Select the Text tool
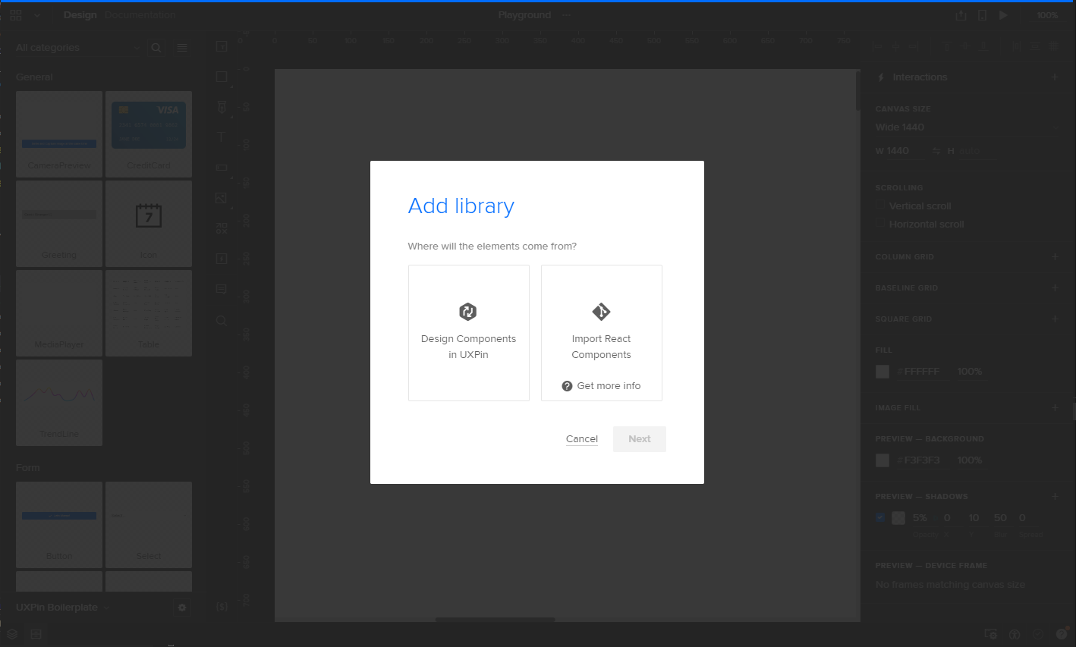This screenshot has width=1076, height=647. pyautogui.click(x=222, y=137)
